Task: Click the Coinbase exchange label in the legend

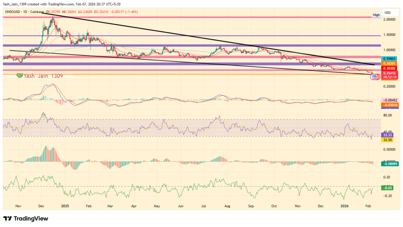Action: (36, 11)
